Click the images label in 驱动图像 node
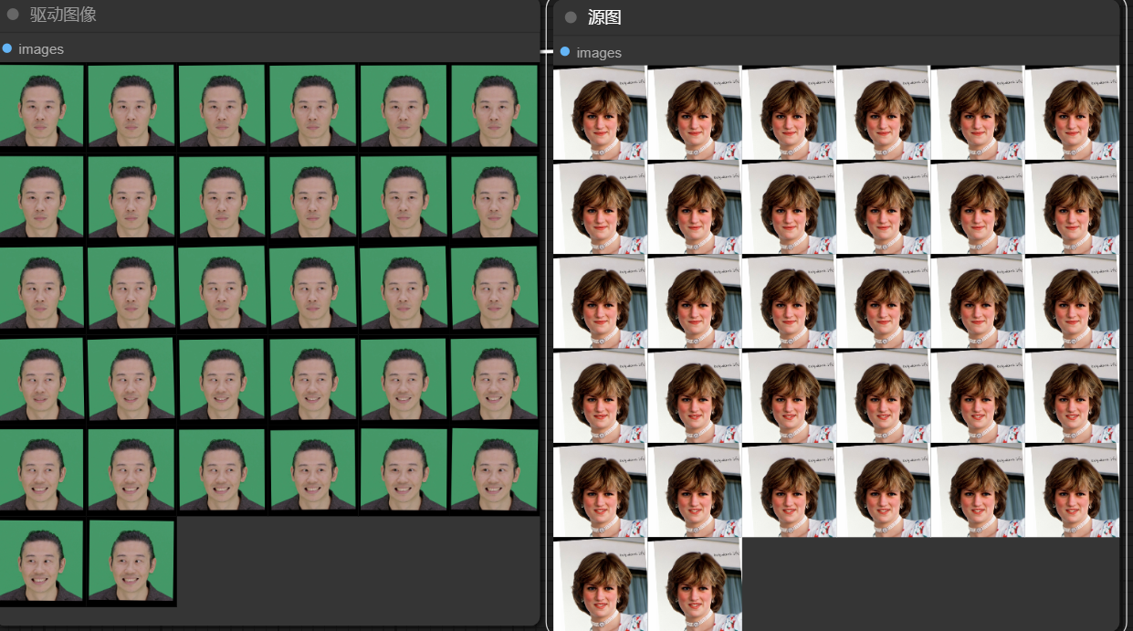This screenshot has height=631, width=1133. pos(41,49)
